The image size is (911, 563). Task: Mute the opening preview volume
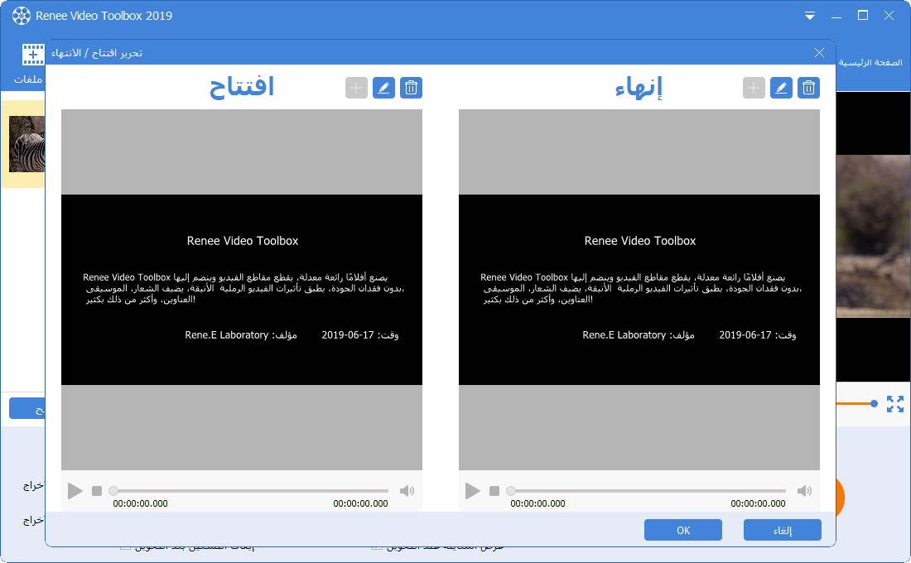(x=407, y=491)
